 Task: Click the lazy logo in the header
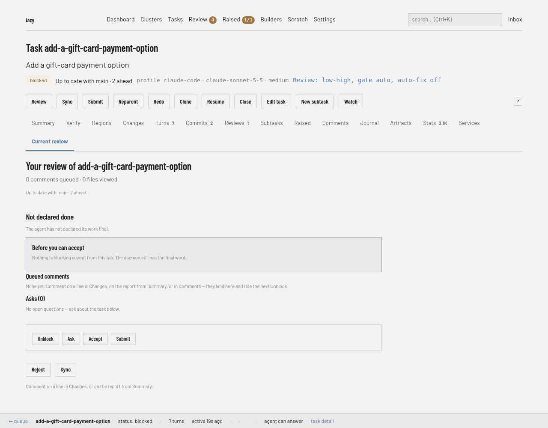click(x=30, y=21)
